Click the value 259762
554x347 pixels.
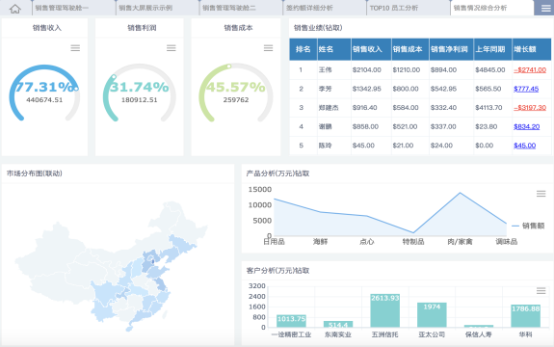point(236,100)
